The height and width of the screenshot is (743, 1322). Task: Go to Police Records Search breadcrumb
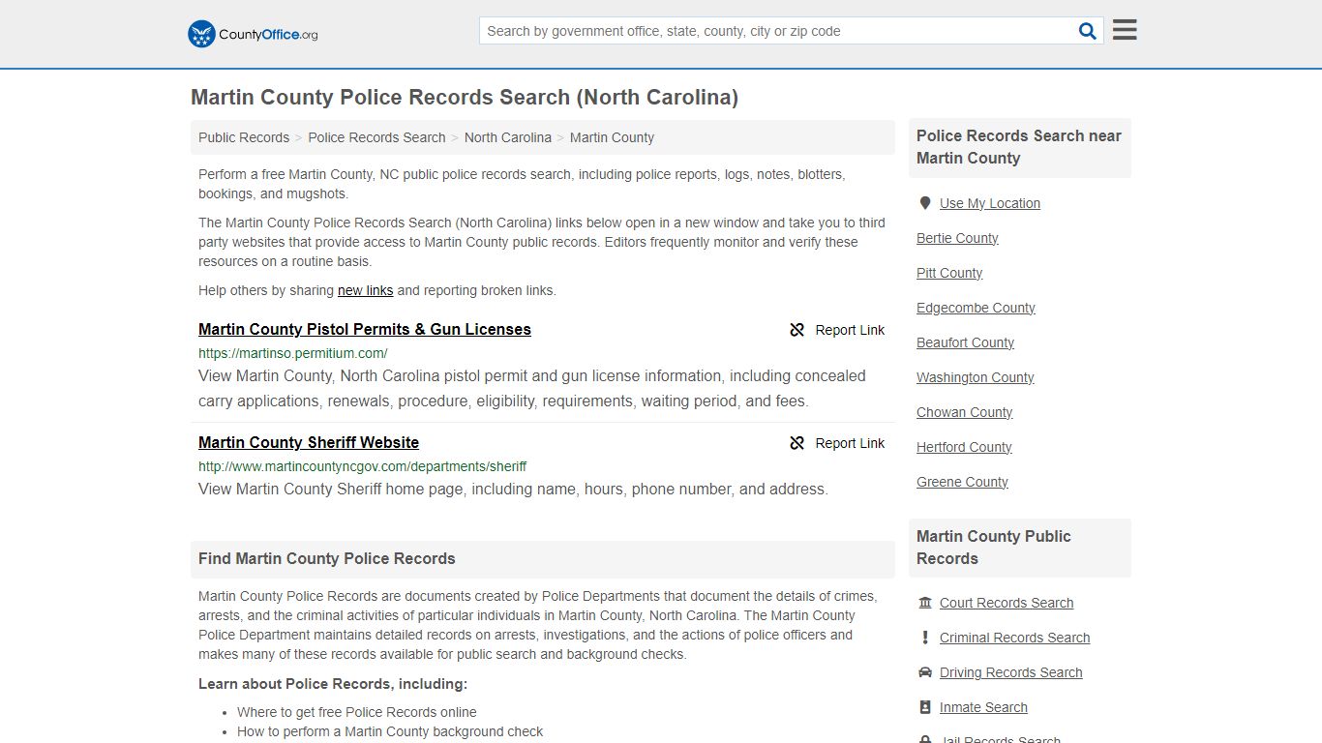click(x=376, y=137)
